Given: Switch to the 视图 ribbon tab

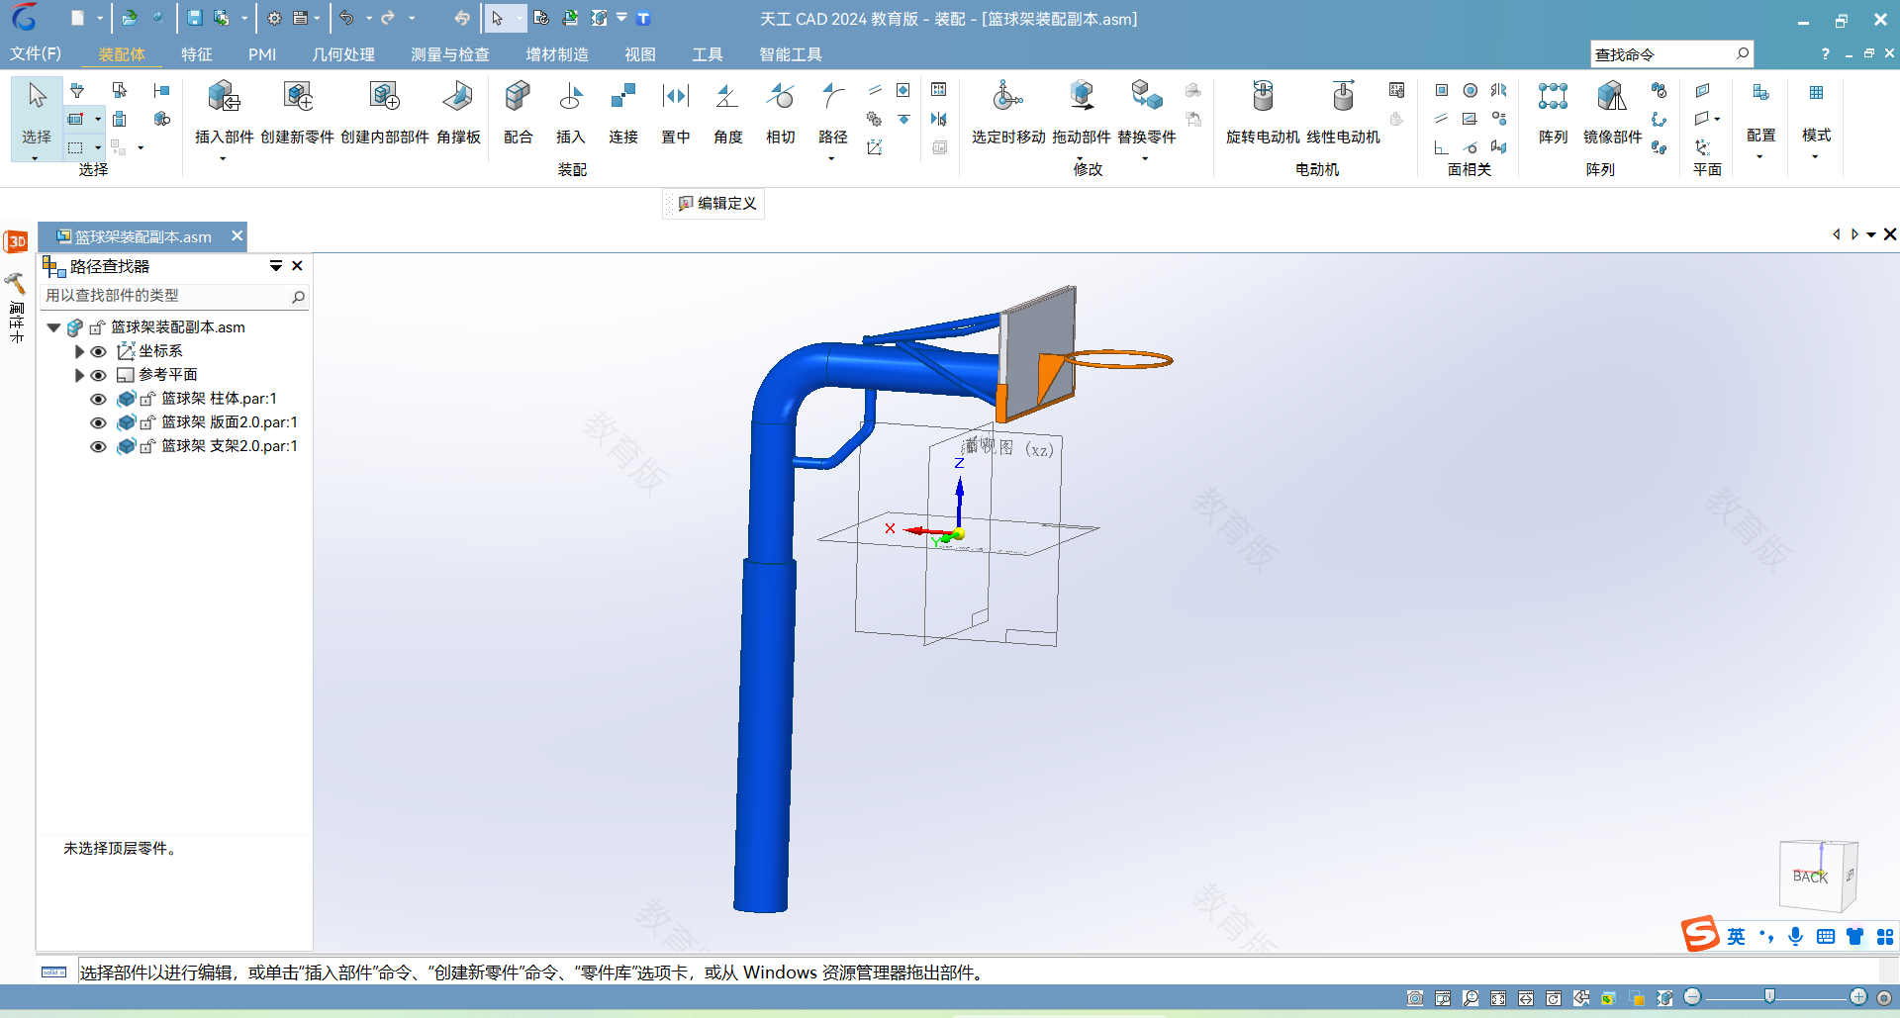Looking at the screenshot, I should [640, 54].
